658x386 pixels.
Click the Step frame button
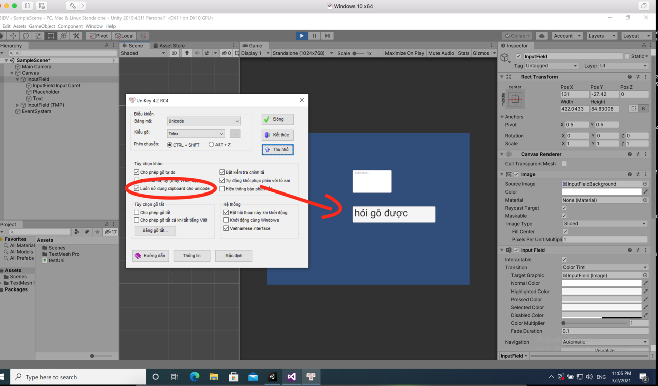tap(327, 36)
